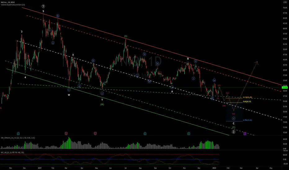Click the USD currency label on price axis
The width and height of the screenshot is (289, 170).
click(x=285, y=2)
